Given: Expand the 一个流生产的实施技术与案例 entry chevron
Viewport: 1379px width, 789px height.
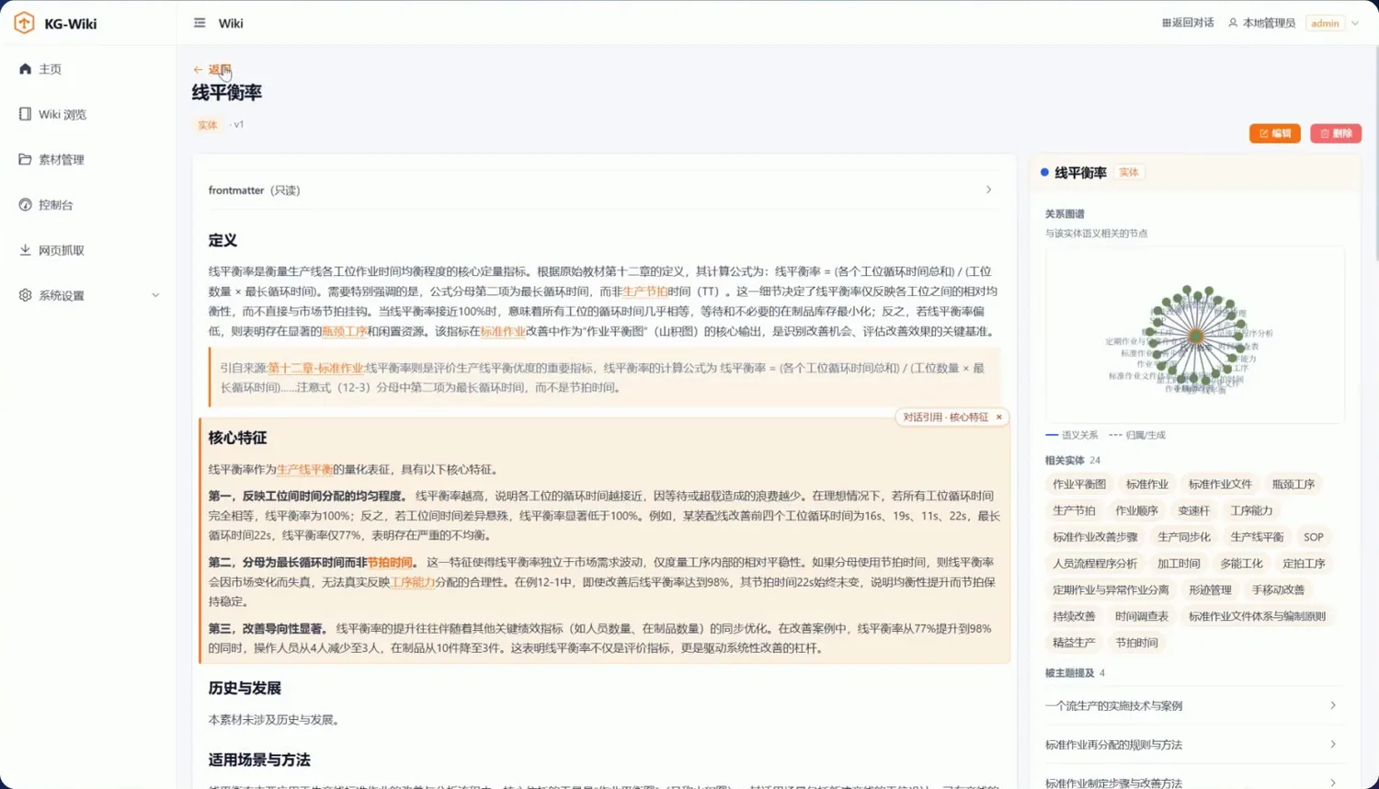Looking at the screenshot, I should (x=1333, y=705).
